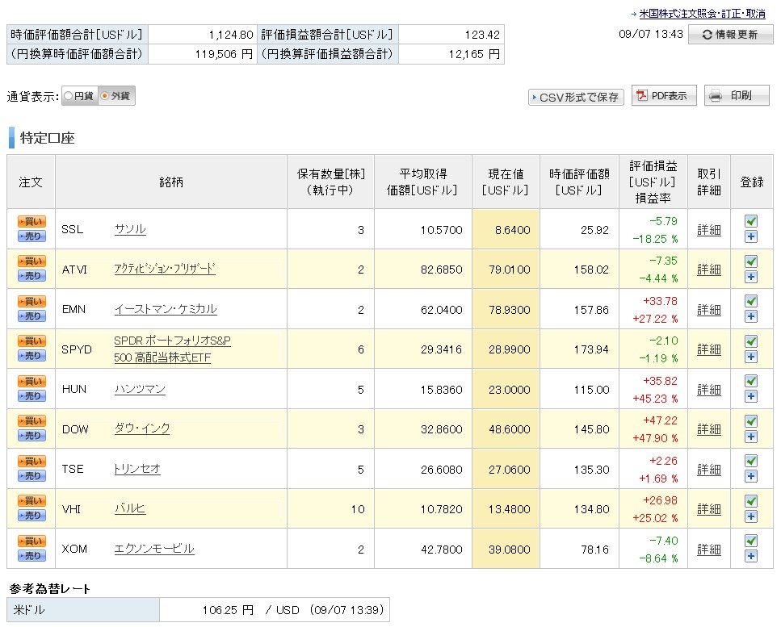Click the sell button for SPYD

tap(31, 356)
